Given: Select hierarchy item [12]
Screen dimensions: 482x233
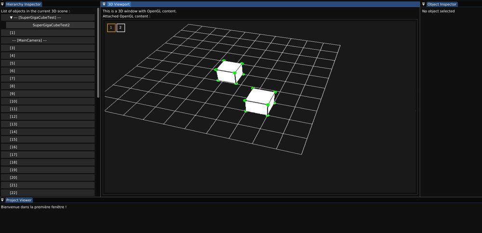Looking at the screenshot, I should click(48, 116).
